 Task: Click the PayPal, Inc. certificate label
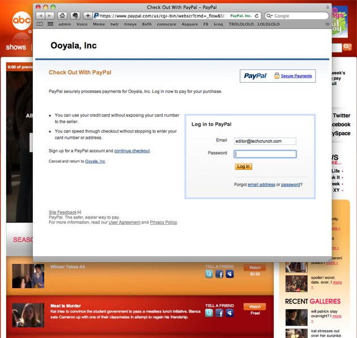point(241,16)
